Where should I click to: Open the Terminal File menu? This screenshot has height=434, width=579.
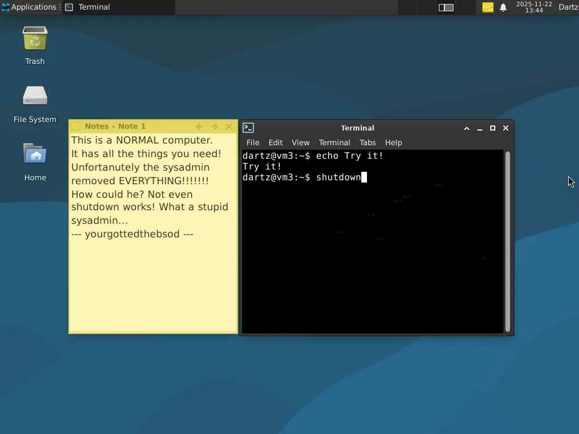(253, 142)
